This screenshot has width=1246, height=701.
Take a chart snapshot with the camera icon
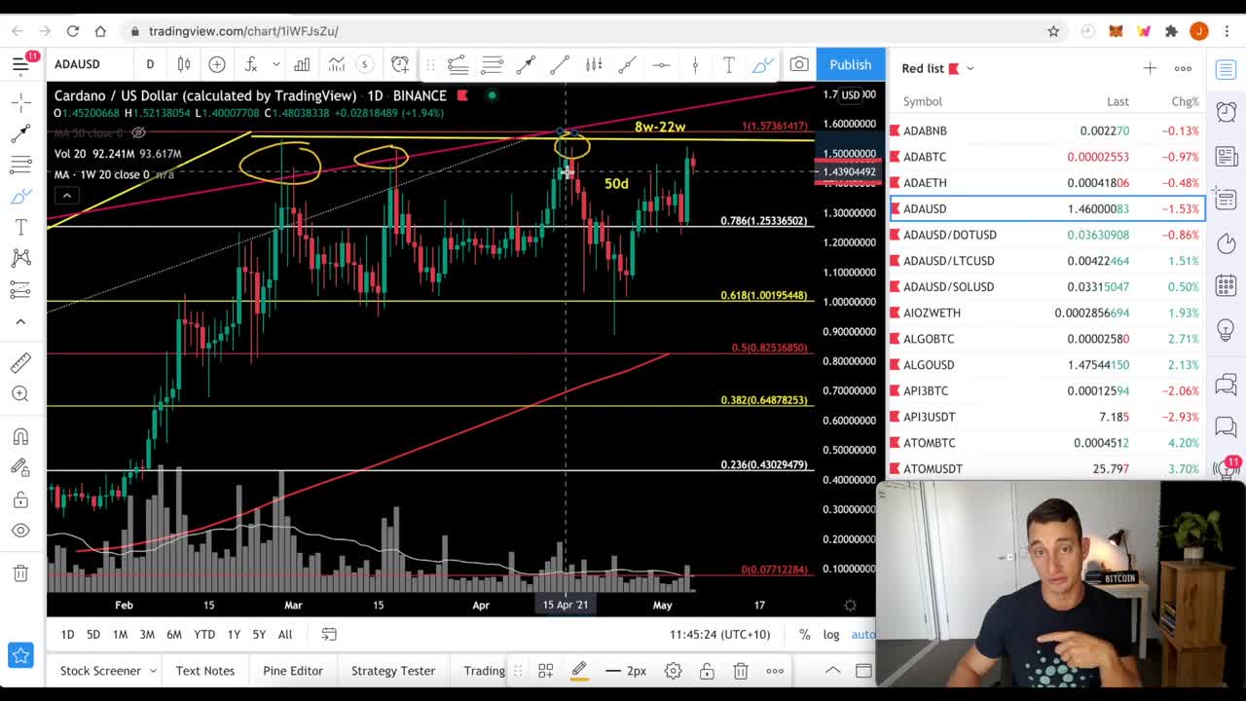(799, 64)
